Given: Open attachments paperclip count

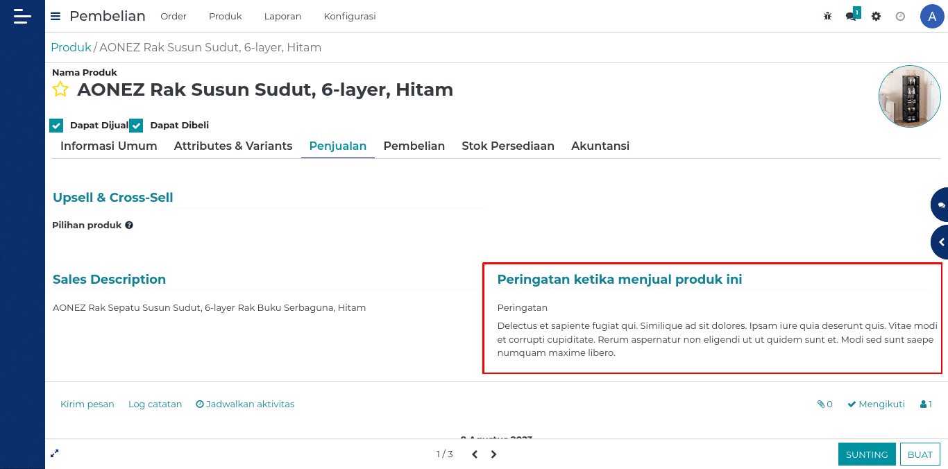Looking at the screenshot, I should (x=824, y=404).
